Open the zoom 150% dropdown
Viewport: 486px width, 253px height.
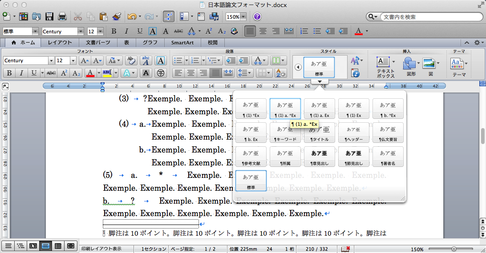tap(243, 17)
